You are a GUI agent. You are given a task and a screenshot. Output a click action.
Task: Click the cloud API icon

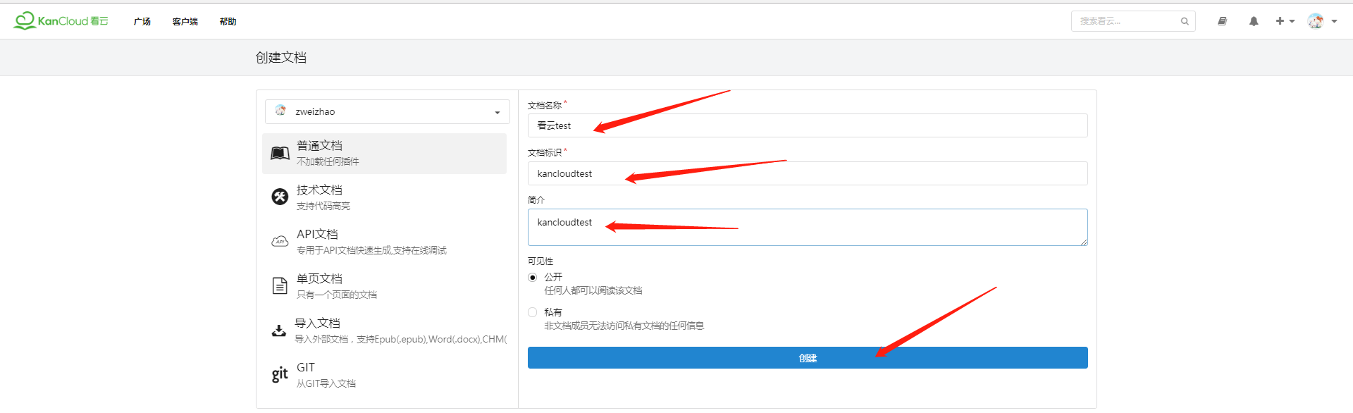280,241
